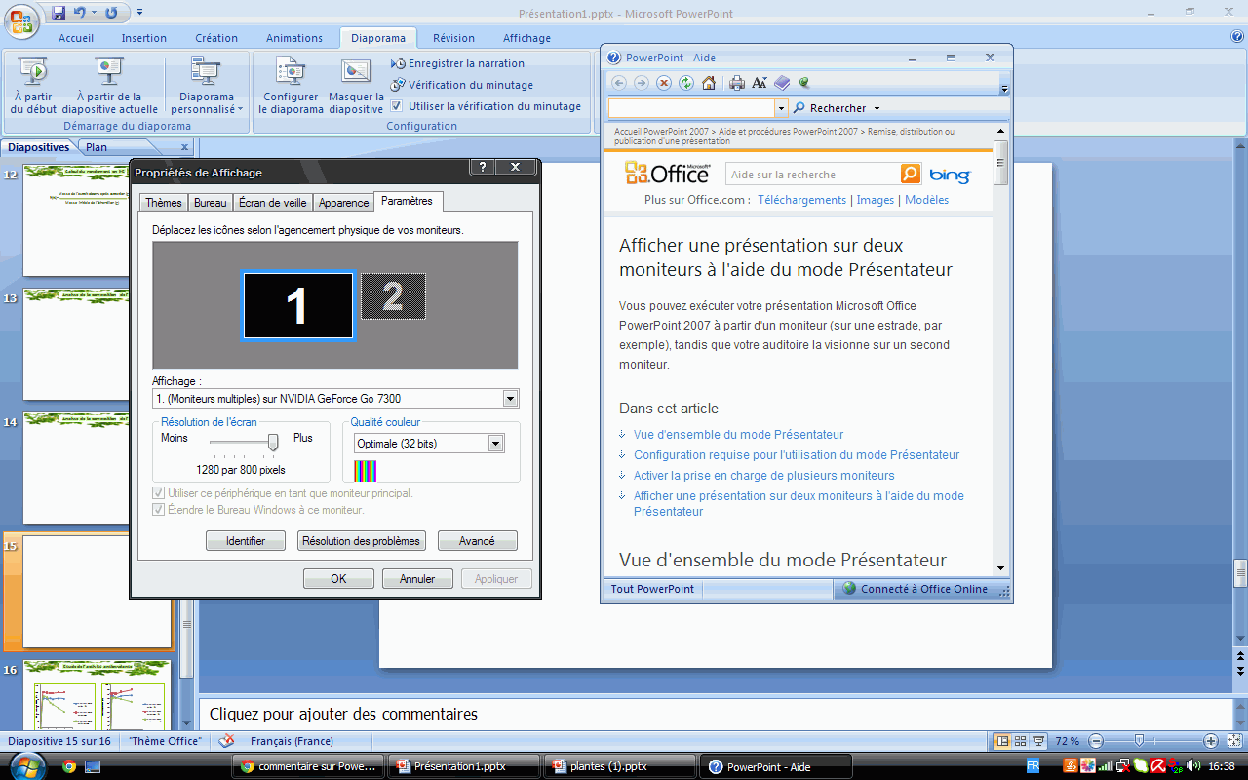The width and height of the screenshot is (1248, 780).
Task: Go to the Aide home page
Action: point(709,83)
